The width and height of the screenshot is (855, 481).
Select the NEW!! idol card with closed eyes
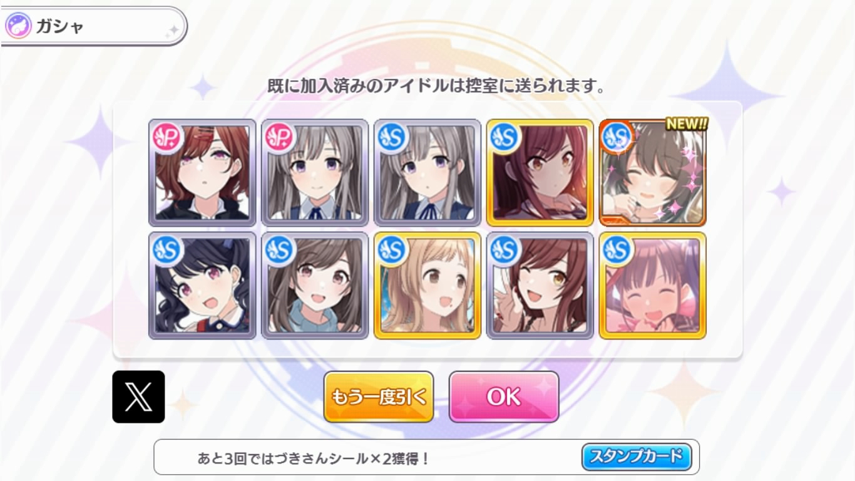pos(652,173)
